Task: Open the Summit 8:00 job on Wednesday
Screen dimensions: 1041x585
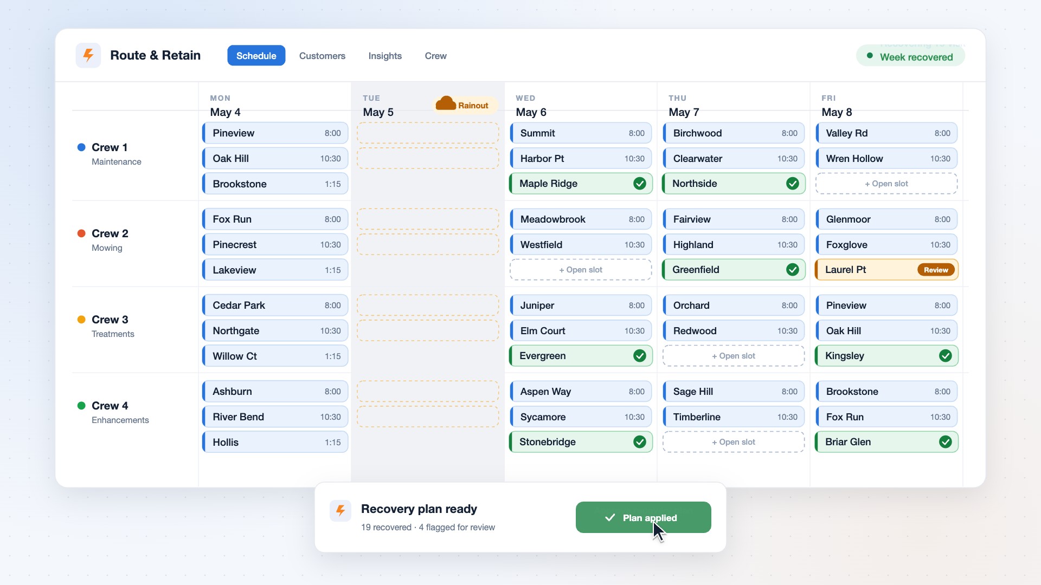Action: click(x=581, y=133)
